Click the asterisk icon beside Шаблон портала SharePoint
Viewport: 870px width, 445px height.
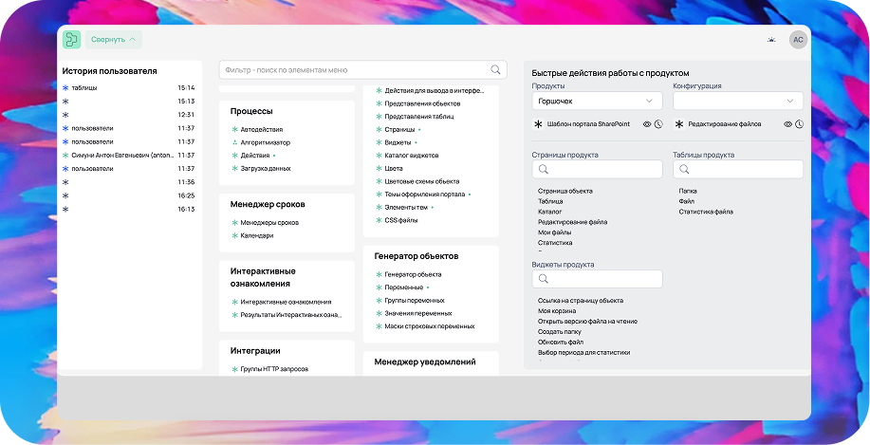[538, 124]
